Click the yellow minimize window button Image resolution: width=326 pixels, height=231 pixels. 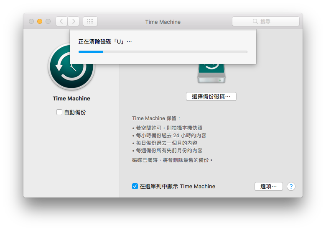click(40, 21)
